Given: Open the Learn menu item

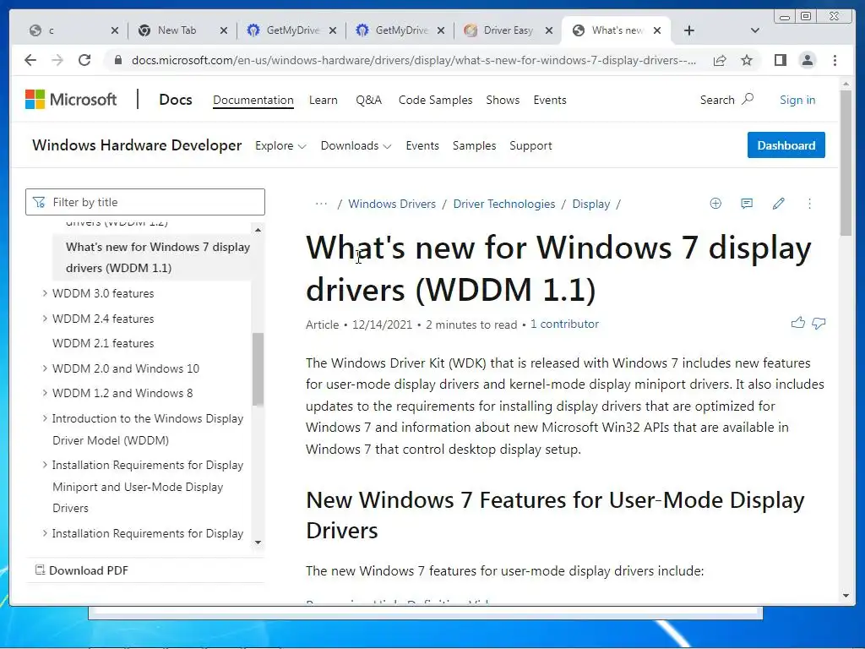Looking at the screenshot, I should pos(324,100).
